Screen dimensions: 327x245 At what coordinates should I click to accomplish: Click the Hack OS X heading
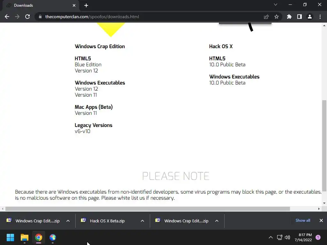point(221,47)
